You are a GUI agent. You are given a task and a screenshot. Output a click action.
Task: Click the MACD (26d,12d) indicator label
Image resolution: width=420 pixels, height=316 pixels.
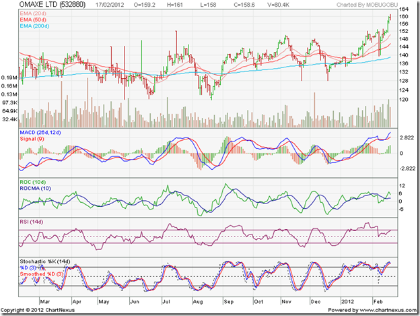click(x=40, y=133)
